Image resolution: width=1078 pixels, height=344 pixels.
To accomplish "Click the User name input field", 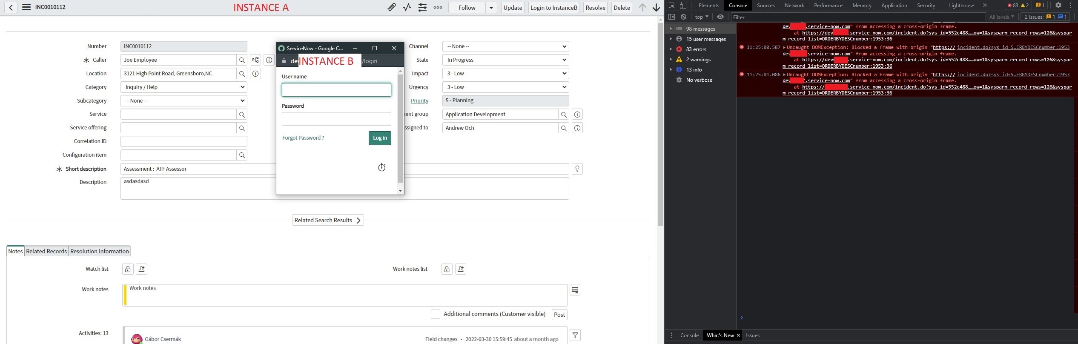I will point(336,90).
